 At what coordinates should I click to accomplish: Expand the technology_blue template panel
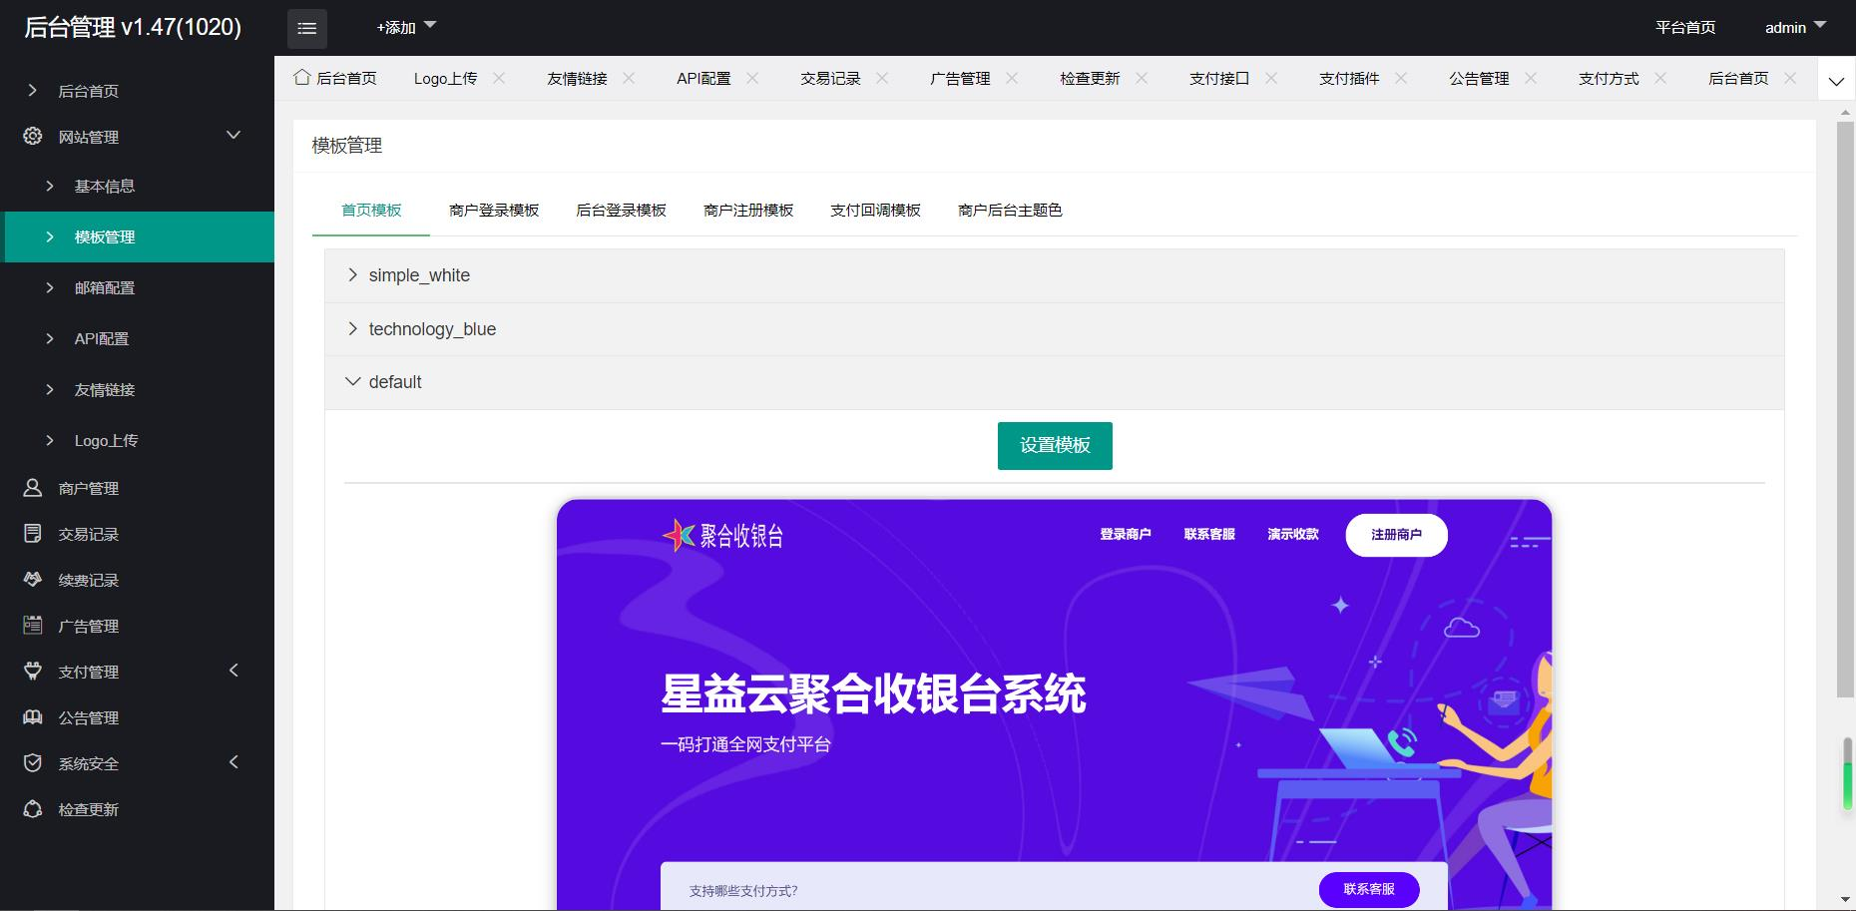tap(432, 329)
